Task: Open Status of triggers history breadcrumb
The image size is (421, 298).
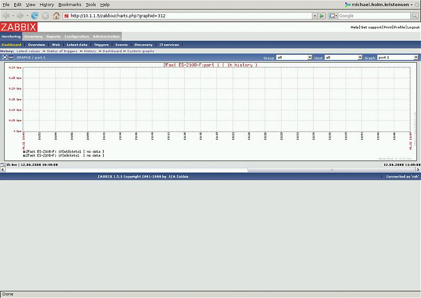Action: click(x=62, y=51)
